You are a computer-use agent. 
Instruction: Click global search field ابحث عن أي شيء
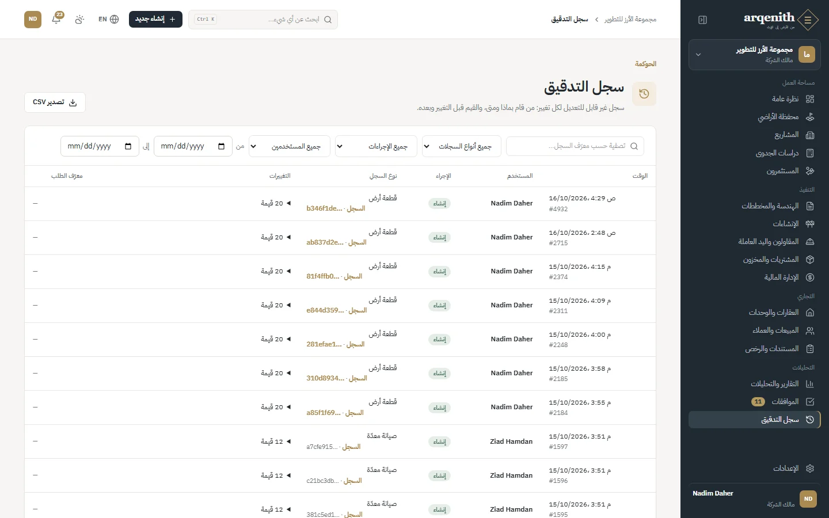[263, 20]
